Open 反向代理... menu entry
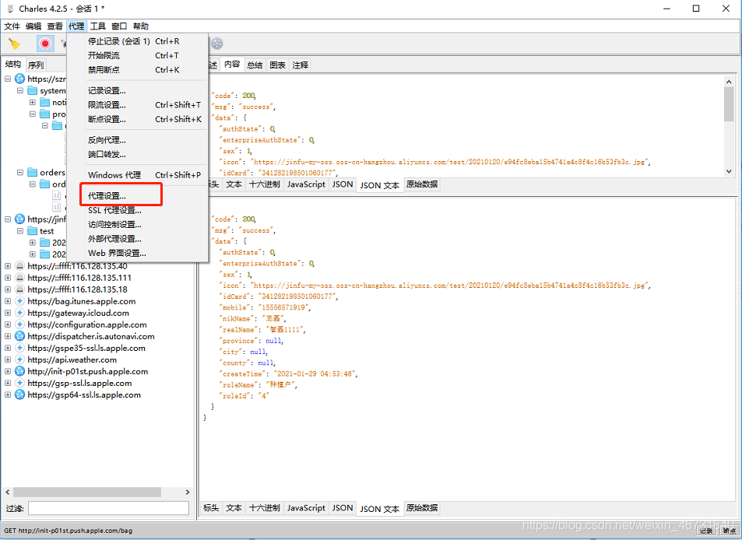The width and height of the screenshot is (742, 540). (x=137, y=140)
